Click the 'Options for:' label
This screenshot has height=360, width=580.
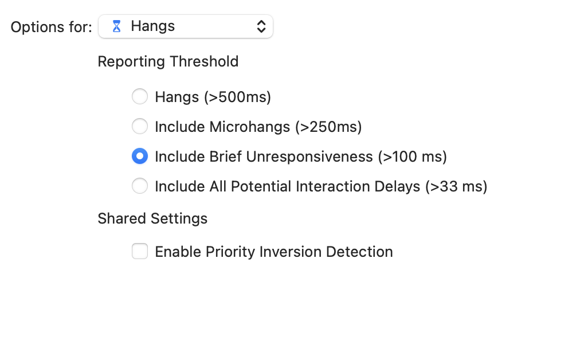[x=52, y=27]
